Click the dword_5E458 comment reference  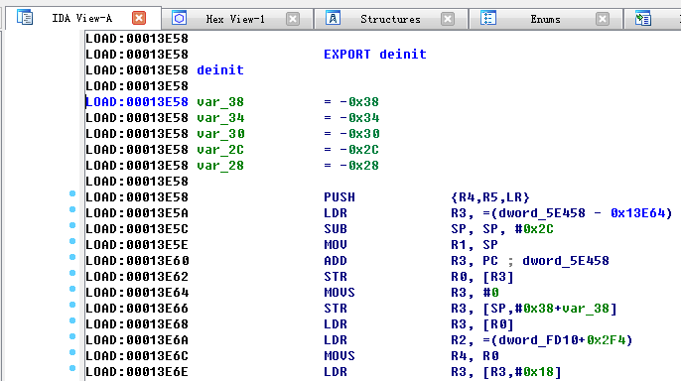[x=566, y=261]
